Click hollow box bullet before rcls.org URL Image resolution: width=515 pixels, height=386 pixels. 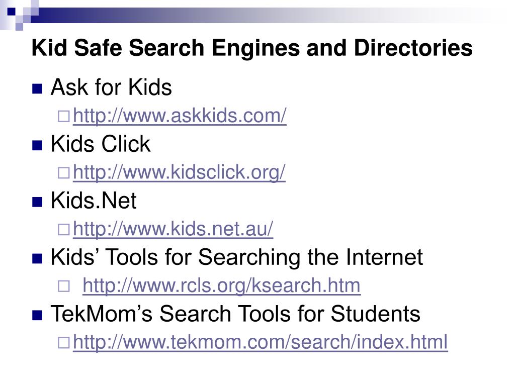(64, 286)
